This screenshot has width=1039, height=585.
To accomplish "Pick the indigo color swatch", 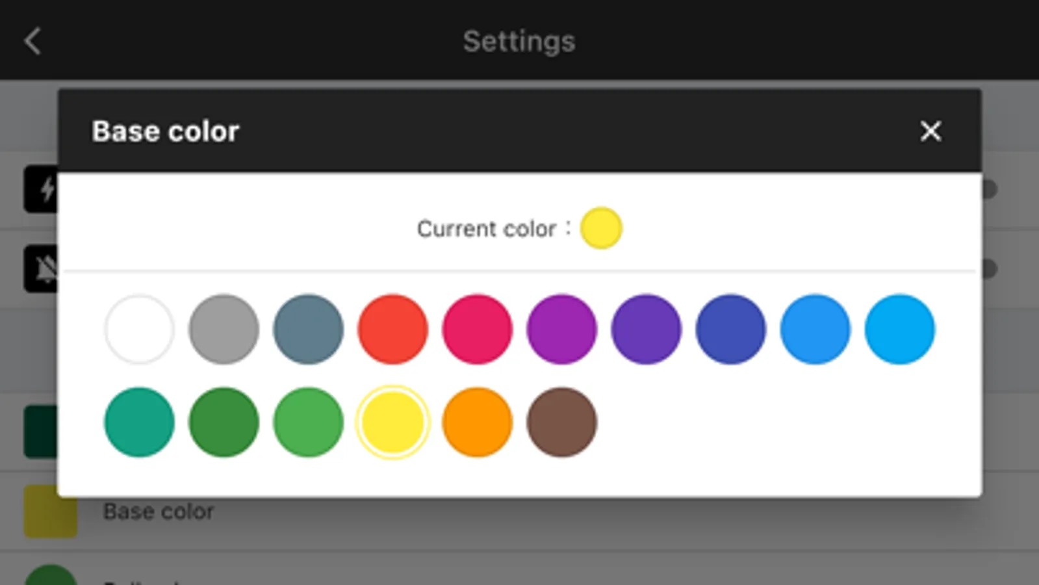I will pos(730,330).
